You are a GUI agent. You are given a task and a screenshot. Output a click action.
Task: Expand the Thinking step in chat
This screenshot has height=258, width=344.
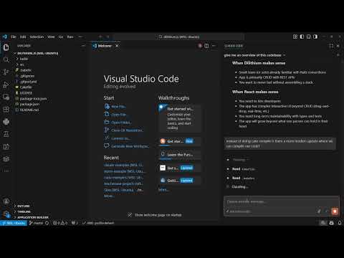240,160
